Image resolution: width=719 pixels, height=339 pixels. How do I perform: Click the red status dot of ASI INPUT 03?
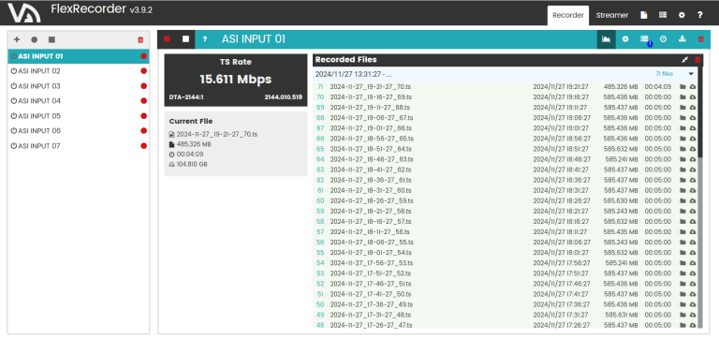[x=143, y=86]
